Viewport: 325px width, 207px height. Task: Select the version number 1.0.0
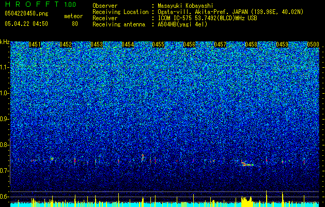70,4
